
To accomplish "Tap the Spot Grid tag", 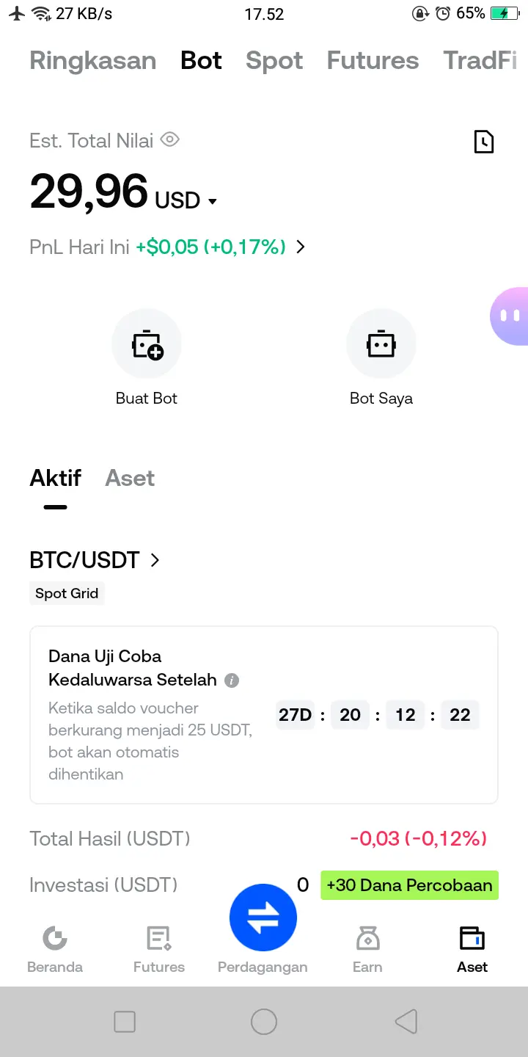I will coord(67,593).
